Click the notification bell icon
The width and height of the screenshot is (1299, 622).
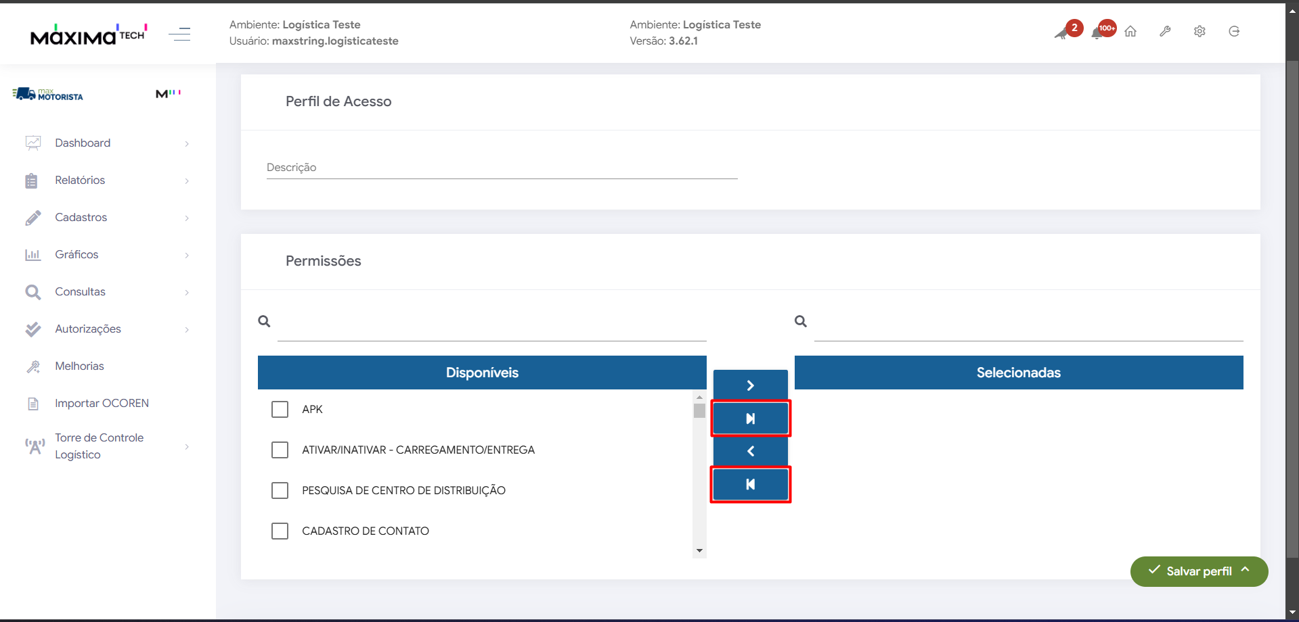click(1097, 32)
